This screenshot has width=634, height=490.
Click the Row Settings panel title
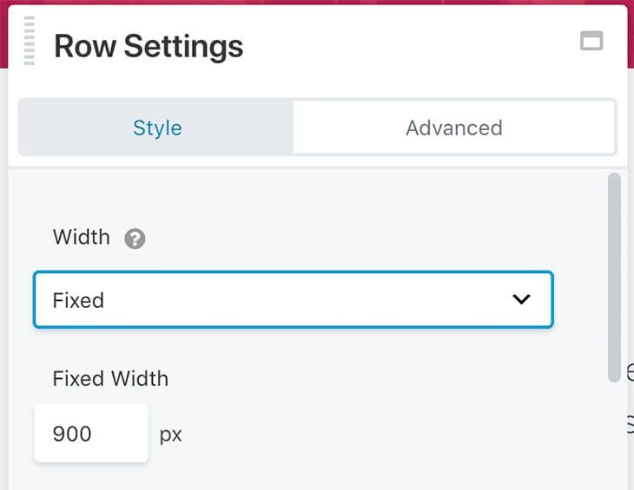[149, 46]
